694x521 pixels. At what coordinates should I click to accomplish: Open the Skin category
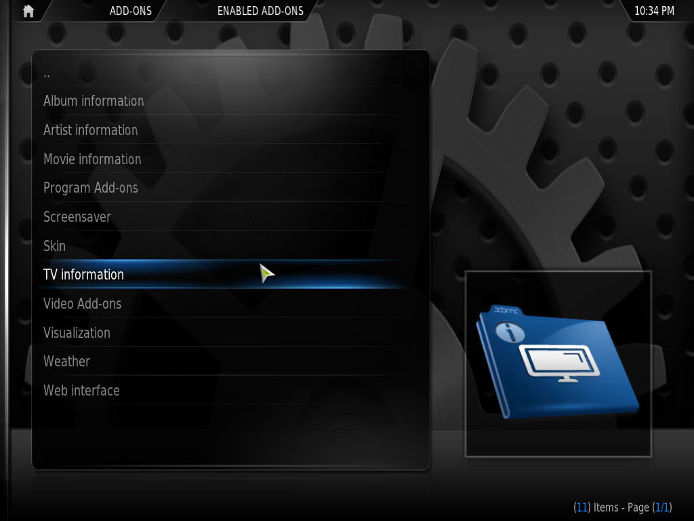click(222, 246)
